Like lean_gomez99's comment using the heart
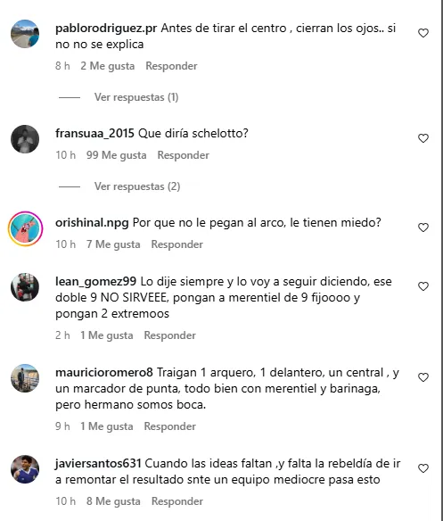443x521 pixels. click(423, 286)
